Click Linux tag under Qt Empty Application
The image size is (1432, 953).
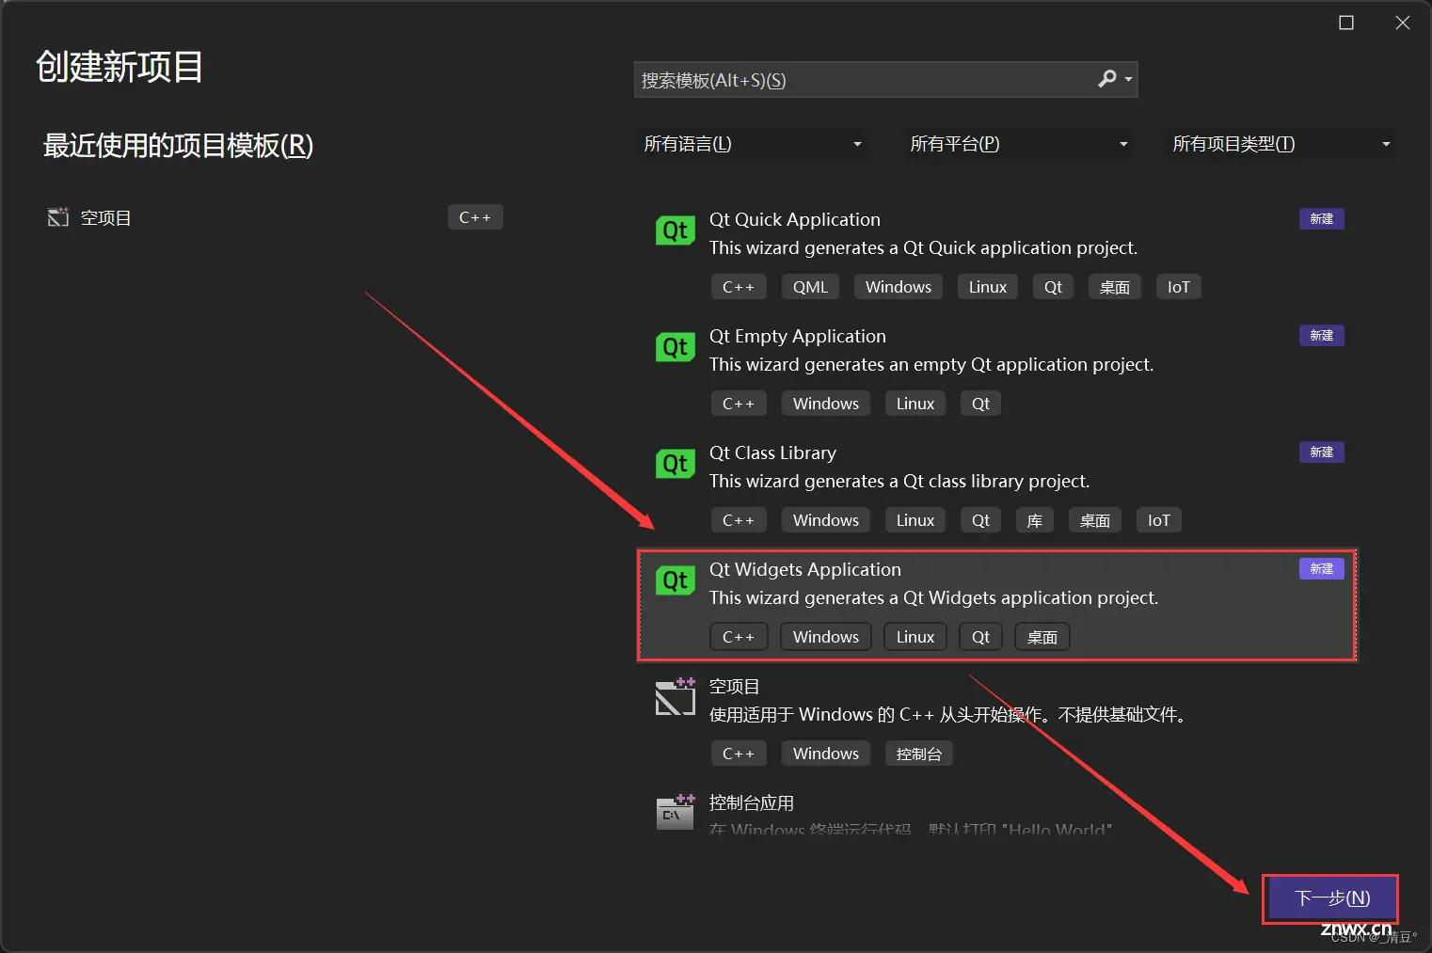point(915,404)
